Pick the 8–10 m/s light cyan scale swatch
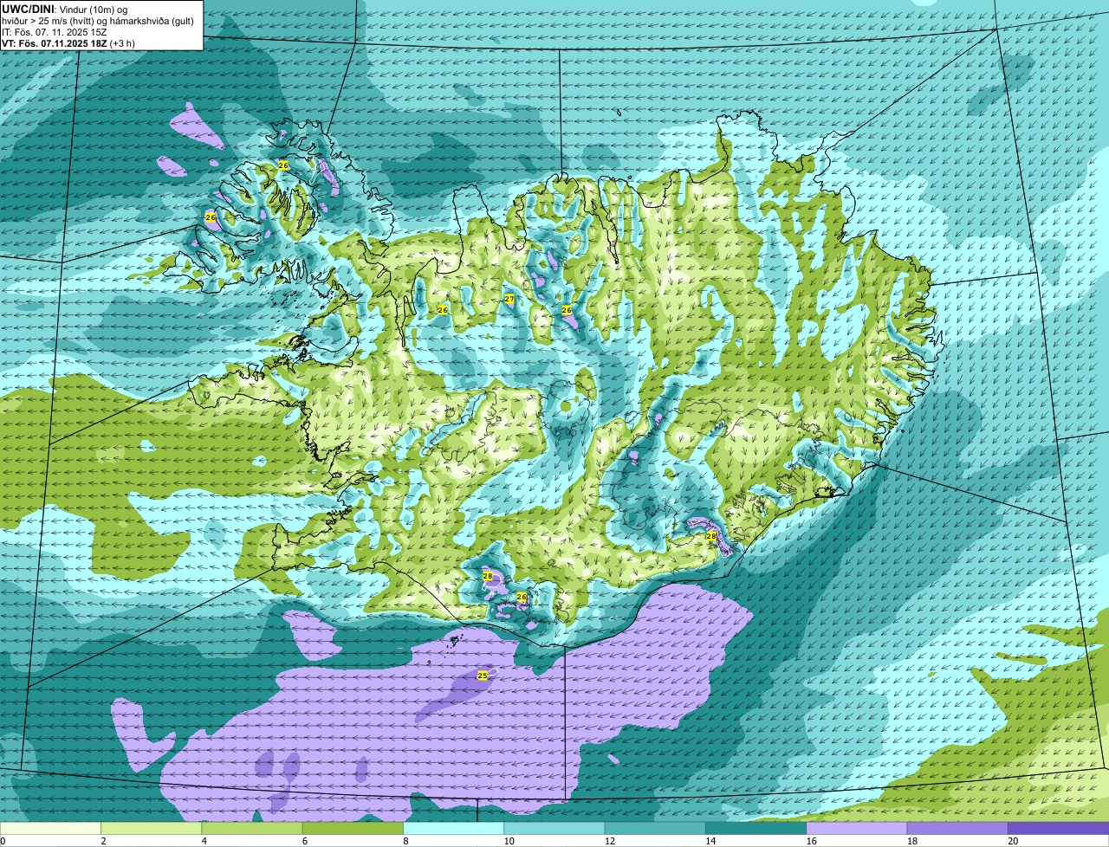The height and width of the screenshot is (847, 1109). [x=453, y=828]
